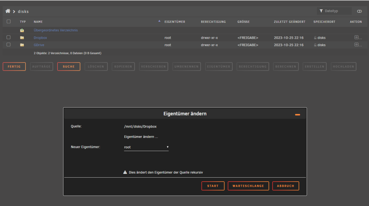Click the Erstellen button

tap(314, 66)
